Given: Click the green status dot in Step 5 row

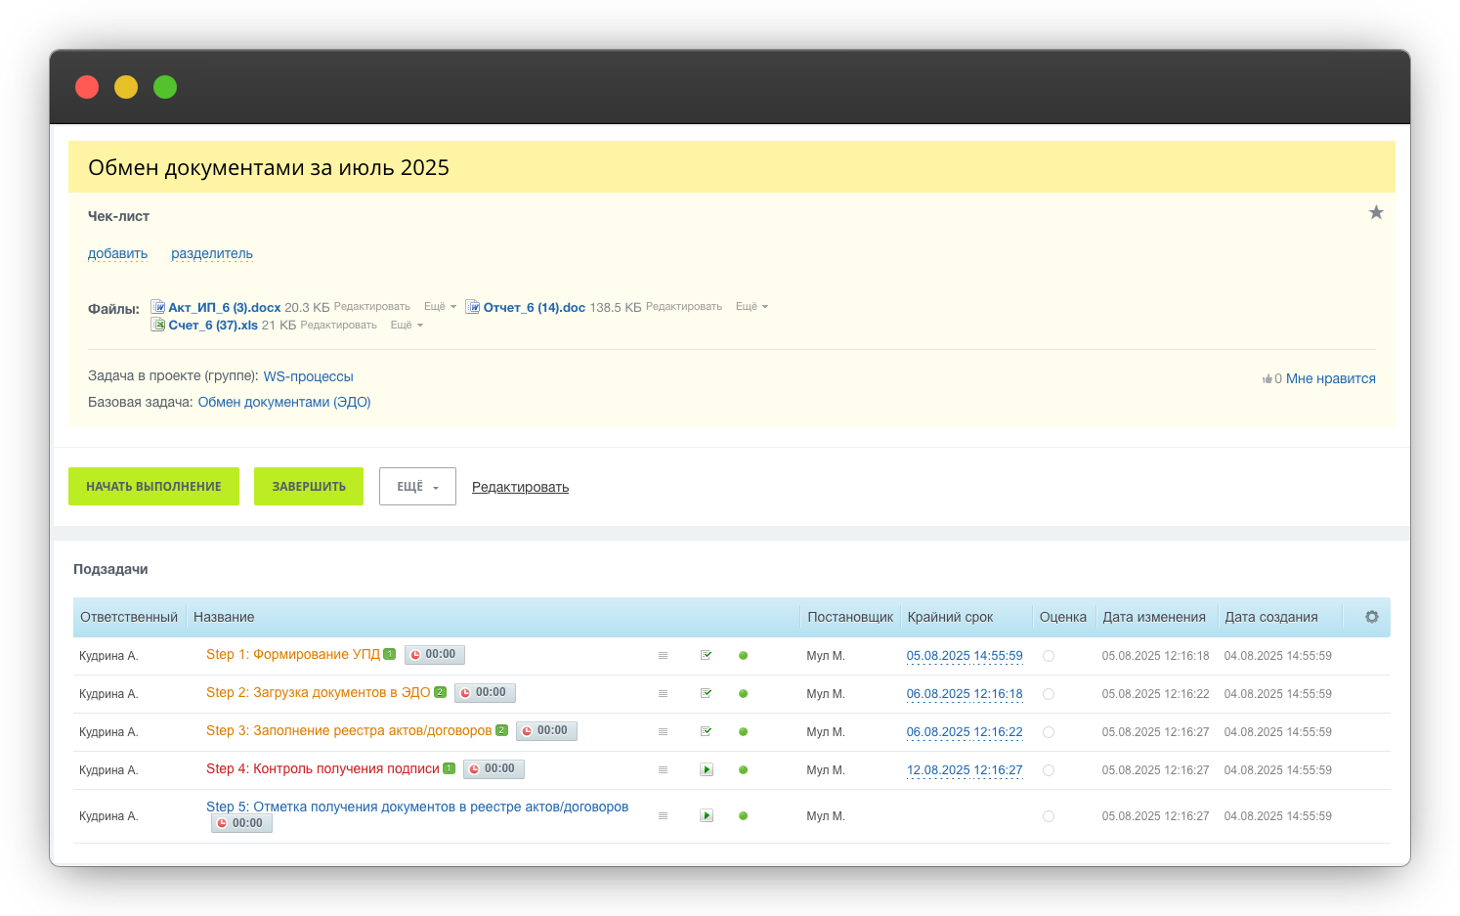Looking at the screenshot, I should 743,816.
